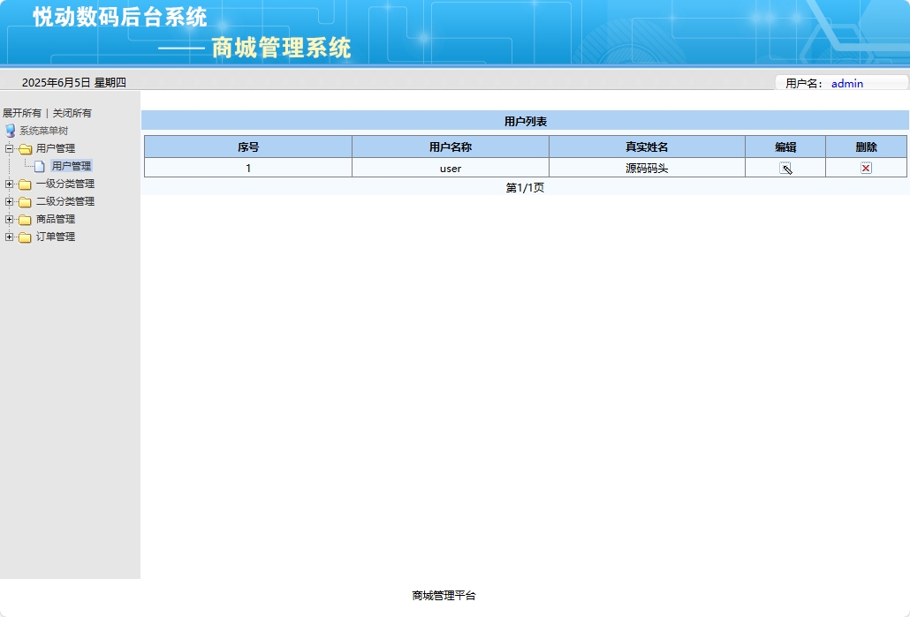Expand the 订单管理 node via its plus box
The height and width of the screenshot is (617, 910).
click(9, 236)
